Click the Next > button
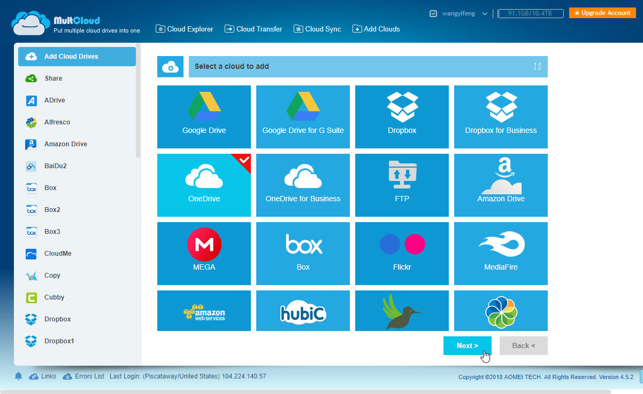643x394 pixels. [468, 345]
